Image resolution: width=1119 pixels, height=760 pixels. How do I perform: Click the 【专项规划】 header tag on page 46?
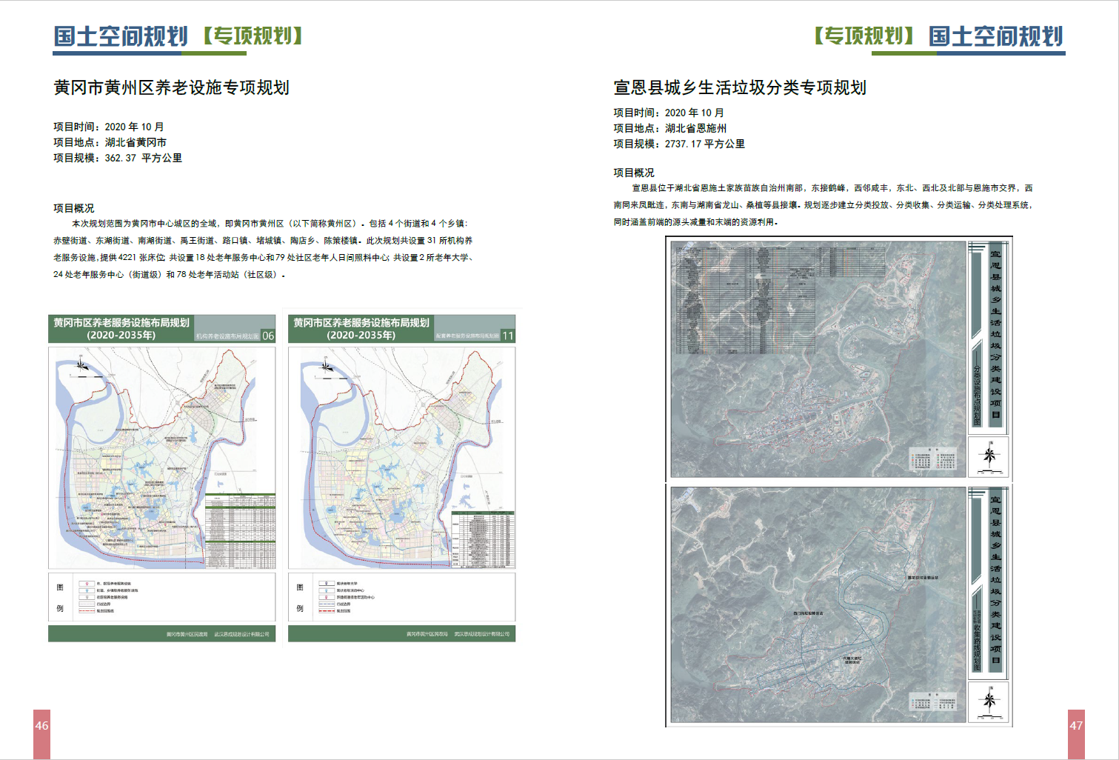(x=253, y=36)
